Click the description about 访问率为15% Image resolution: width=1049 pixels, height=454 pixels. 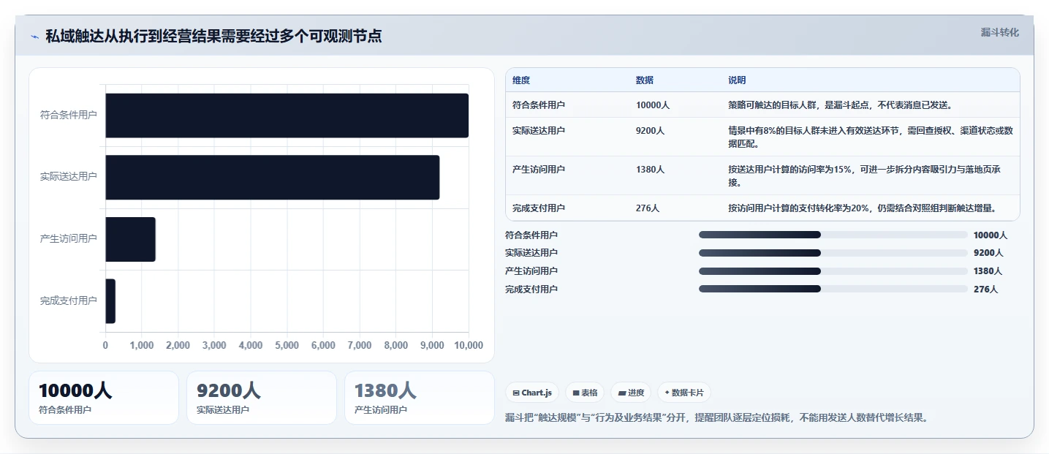[x=865, y=175]
